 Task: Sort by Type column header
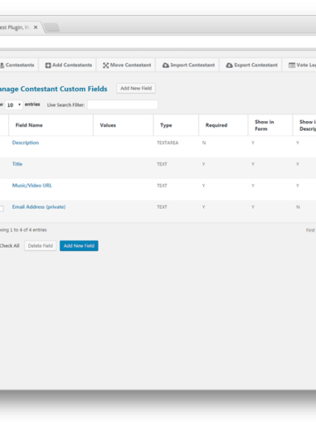tap(176, 125)
